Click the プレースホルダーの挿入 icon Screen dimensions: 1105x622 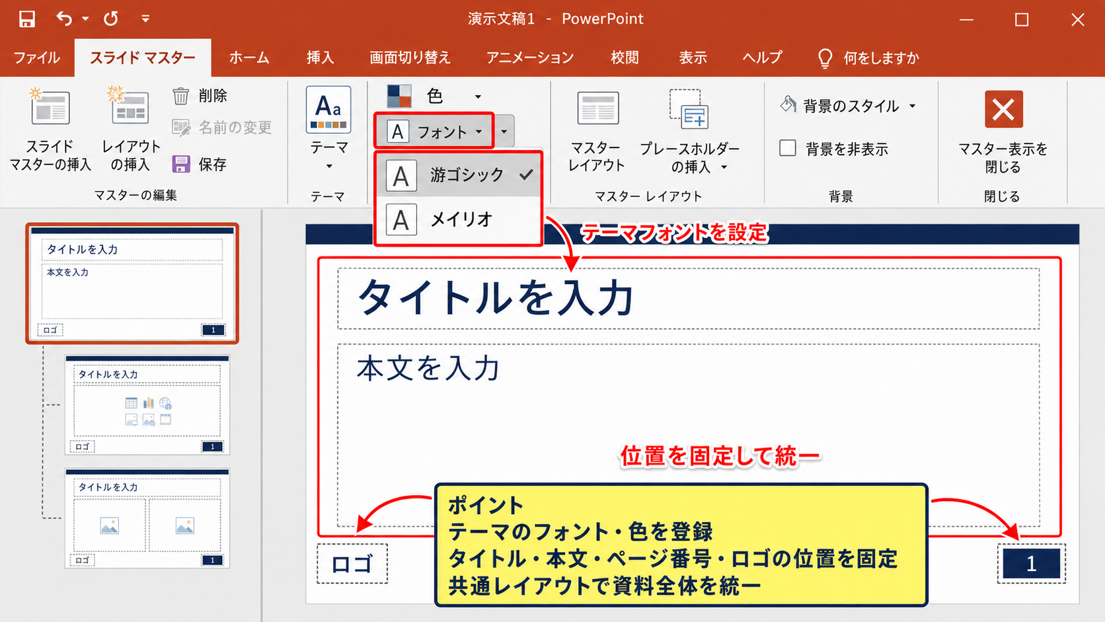point(689,108)
